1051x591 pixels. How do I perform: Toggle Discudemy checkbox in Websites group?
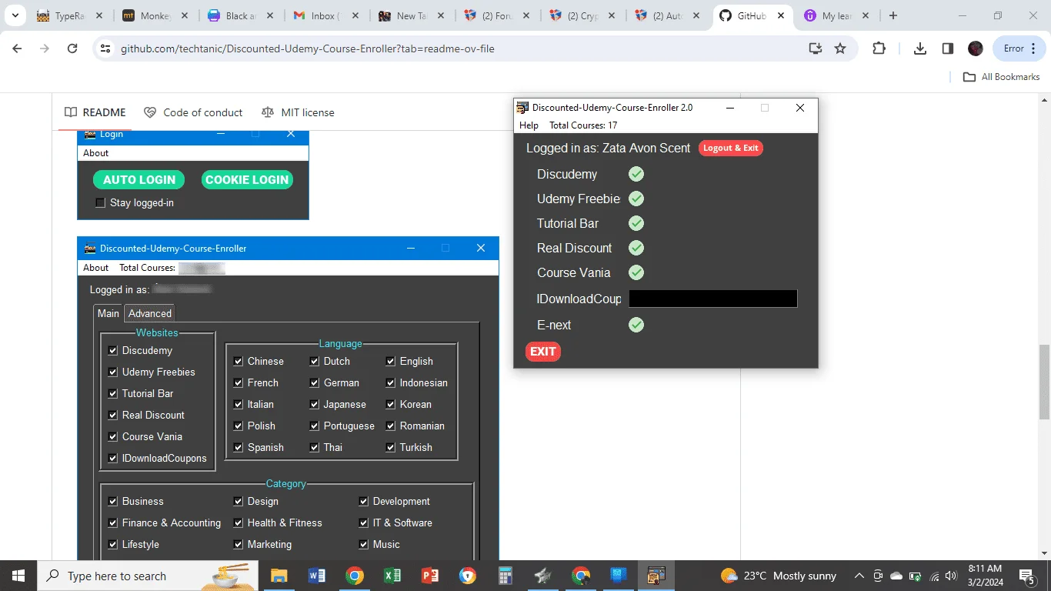pos(113,350)
